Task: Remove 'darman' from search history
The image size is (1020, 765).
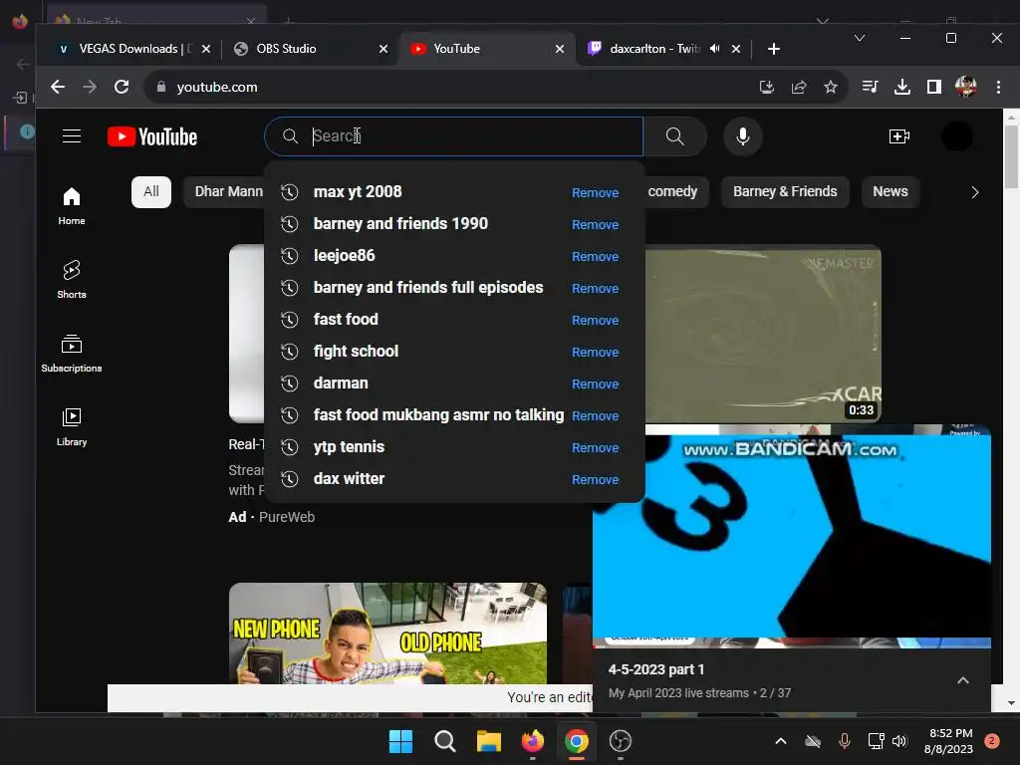Action: [x=595, y=383]
